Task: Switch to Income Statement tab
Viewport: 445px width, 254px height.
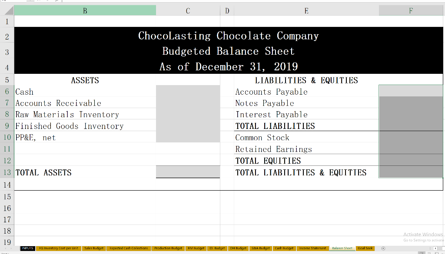Action: click(312, 248)
